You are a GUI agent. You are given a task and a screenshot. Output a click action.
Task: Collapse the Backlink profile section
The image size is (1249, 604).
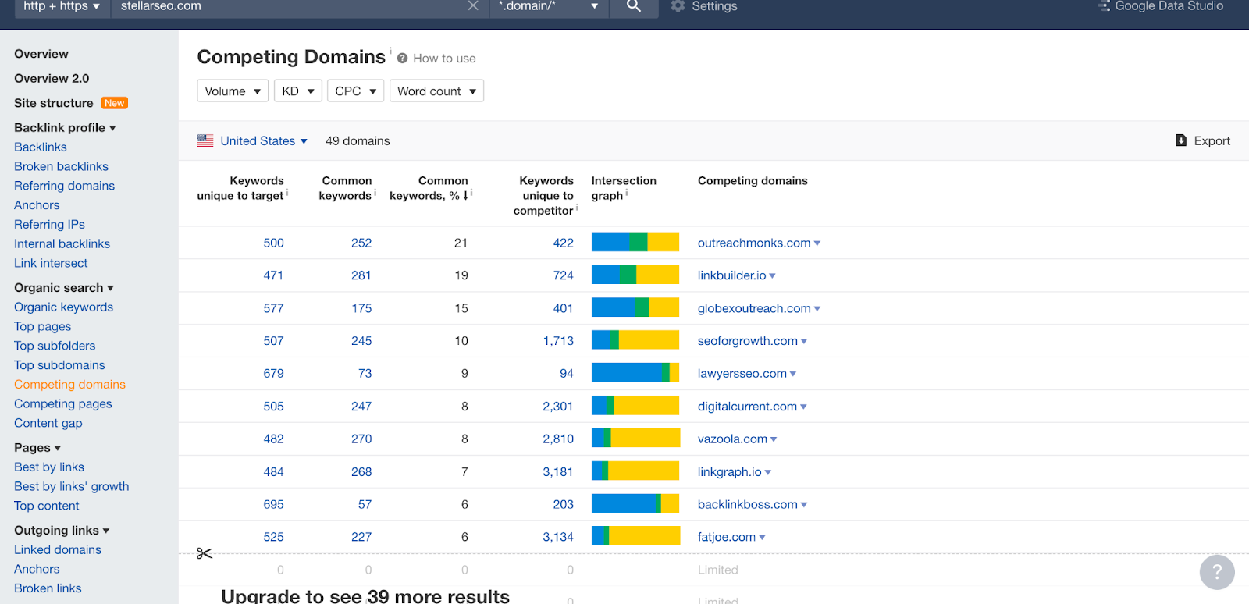[65, 127]
